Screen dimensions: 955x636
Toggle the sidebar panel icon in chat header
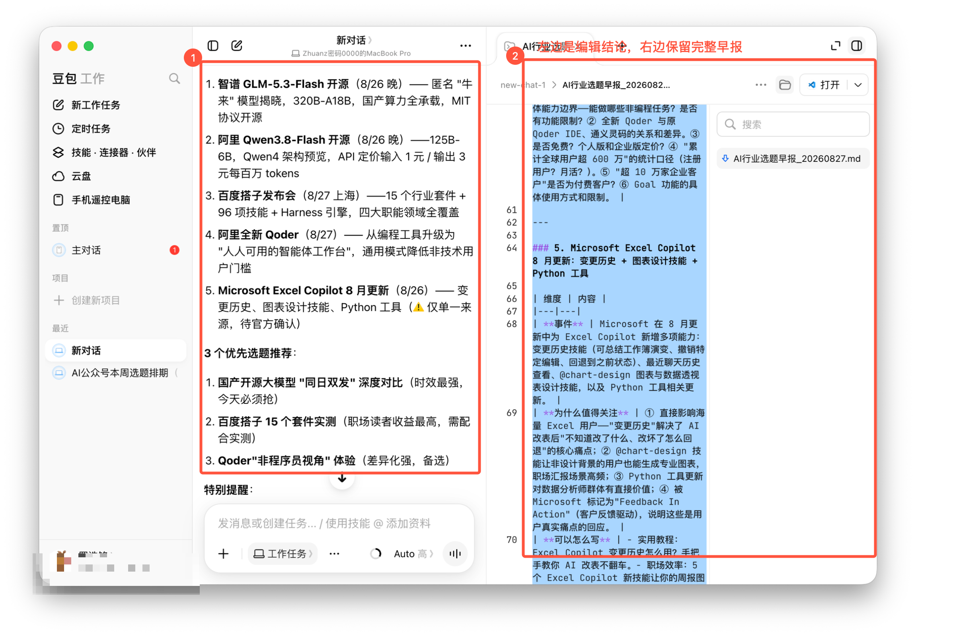(x=213, y=46)
